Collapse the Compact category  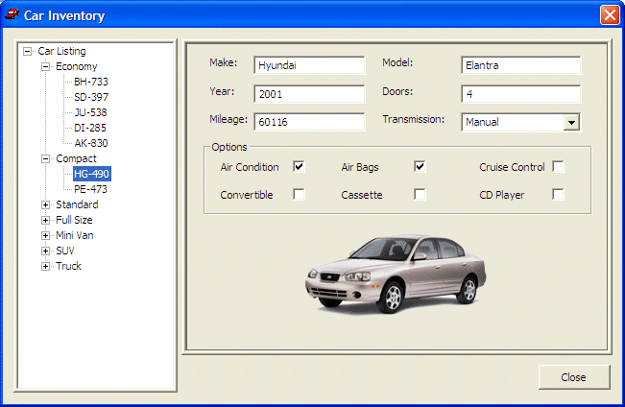(45, 158)
